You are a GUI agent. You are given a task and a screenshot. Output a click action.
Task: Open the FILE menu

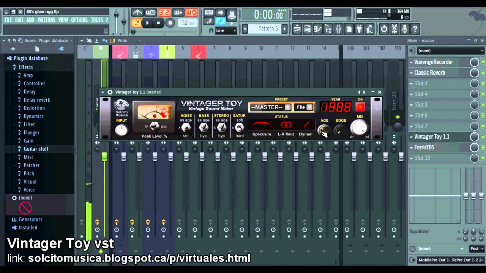8,20
